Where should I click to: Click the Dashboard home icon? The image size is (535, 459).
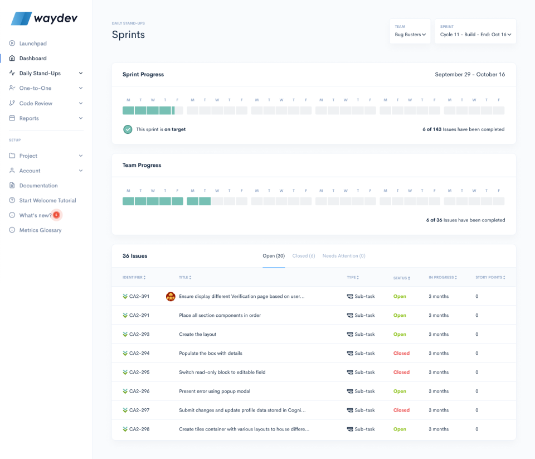tap(12, 58)
